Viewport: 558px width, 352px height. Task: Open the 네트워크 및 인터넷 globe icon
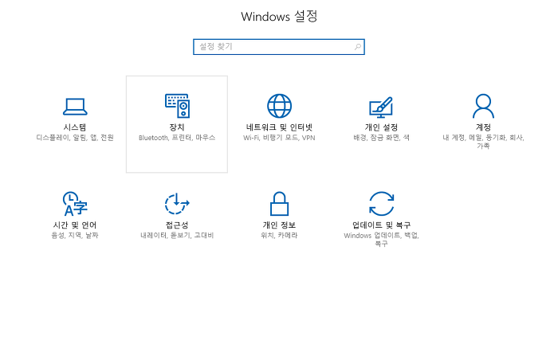pyautogui.click(x=279, y=106)
